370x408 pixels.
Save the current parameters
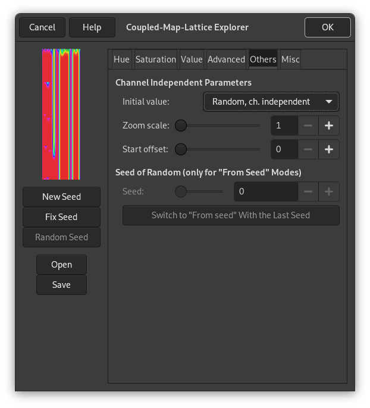(61, 285)
